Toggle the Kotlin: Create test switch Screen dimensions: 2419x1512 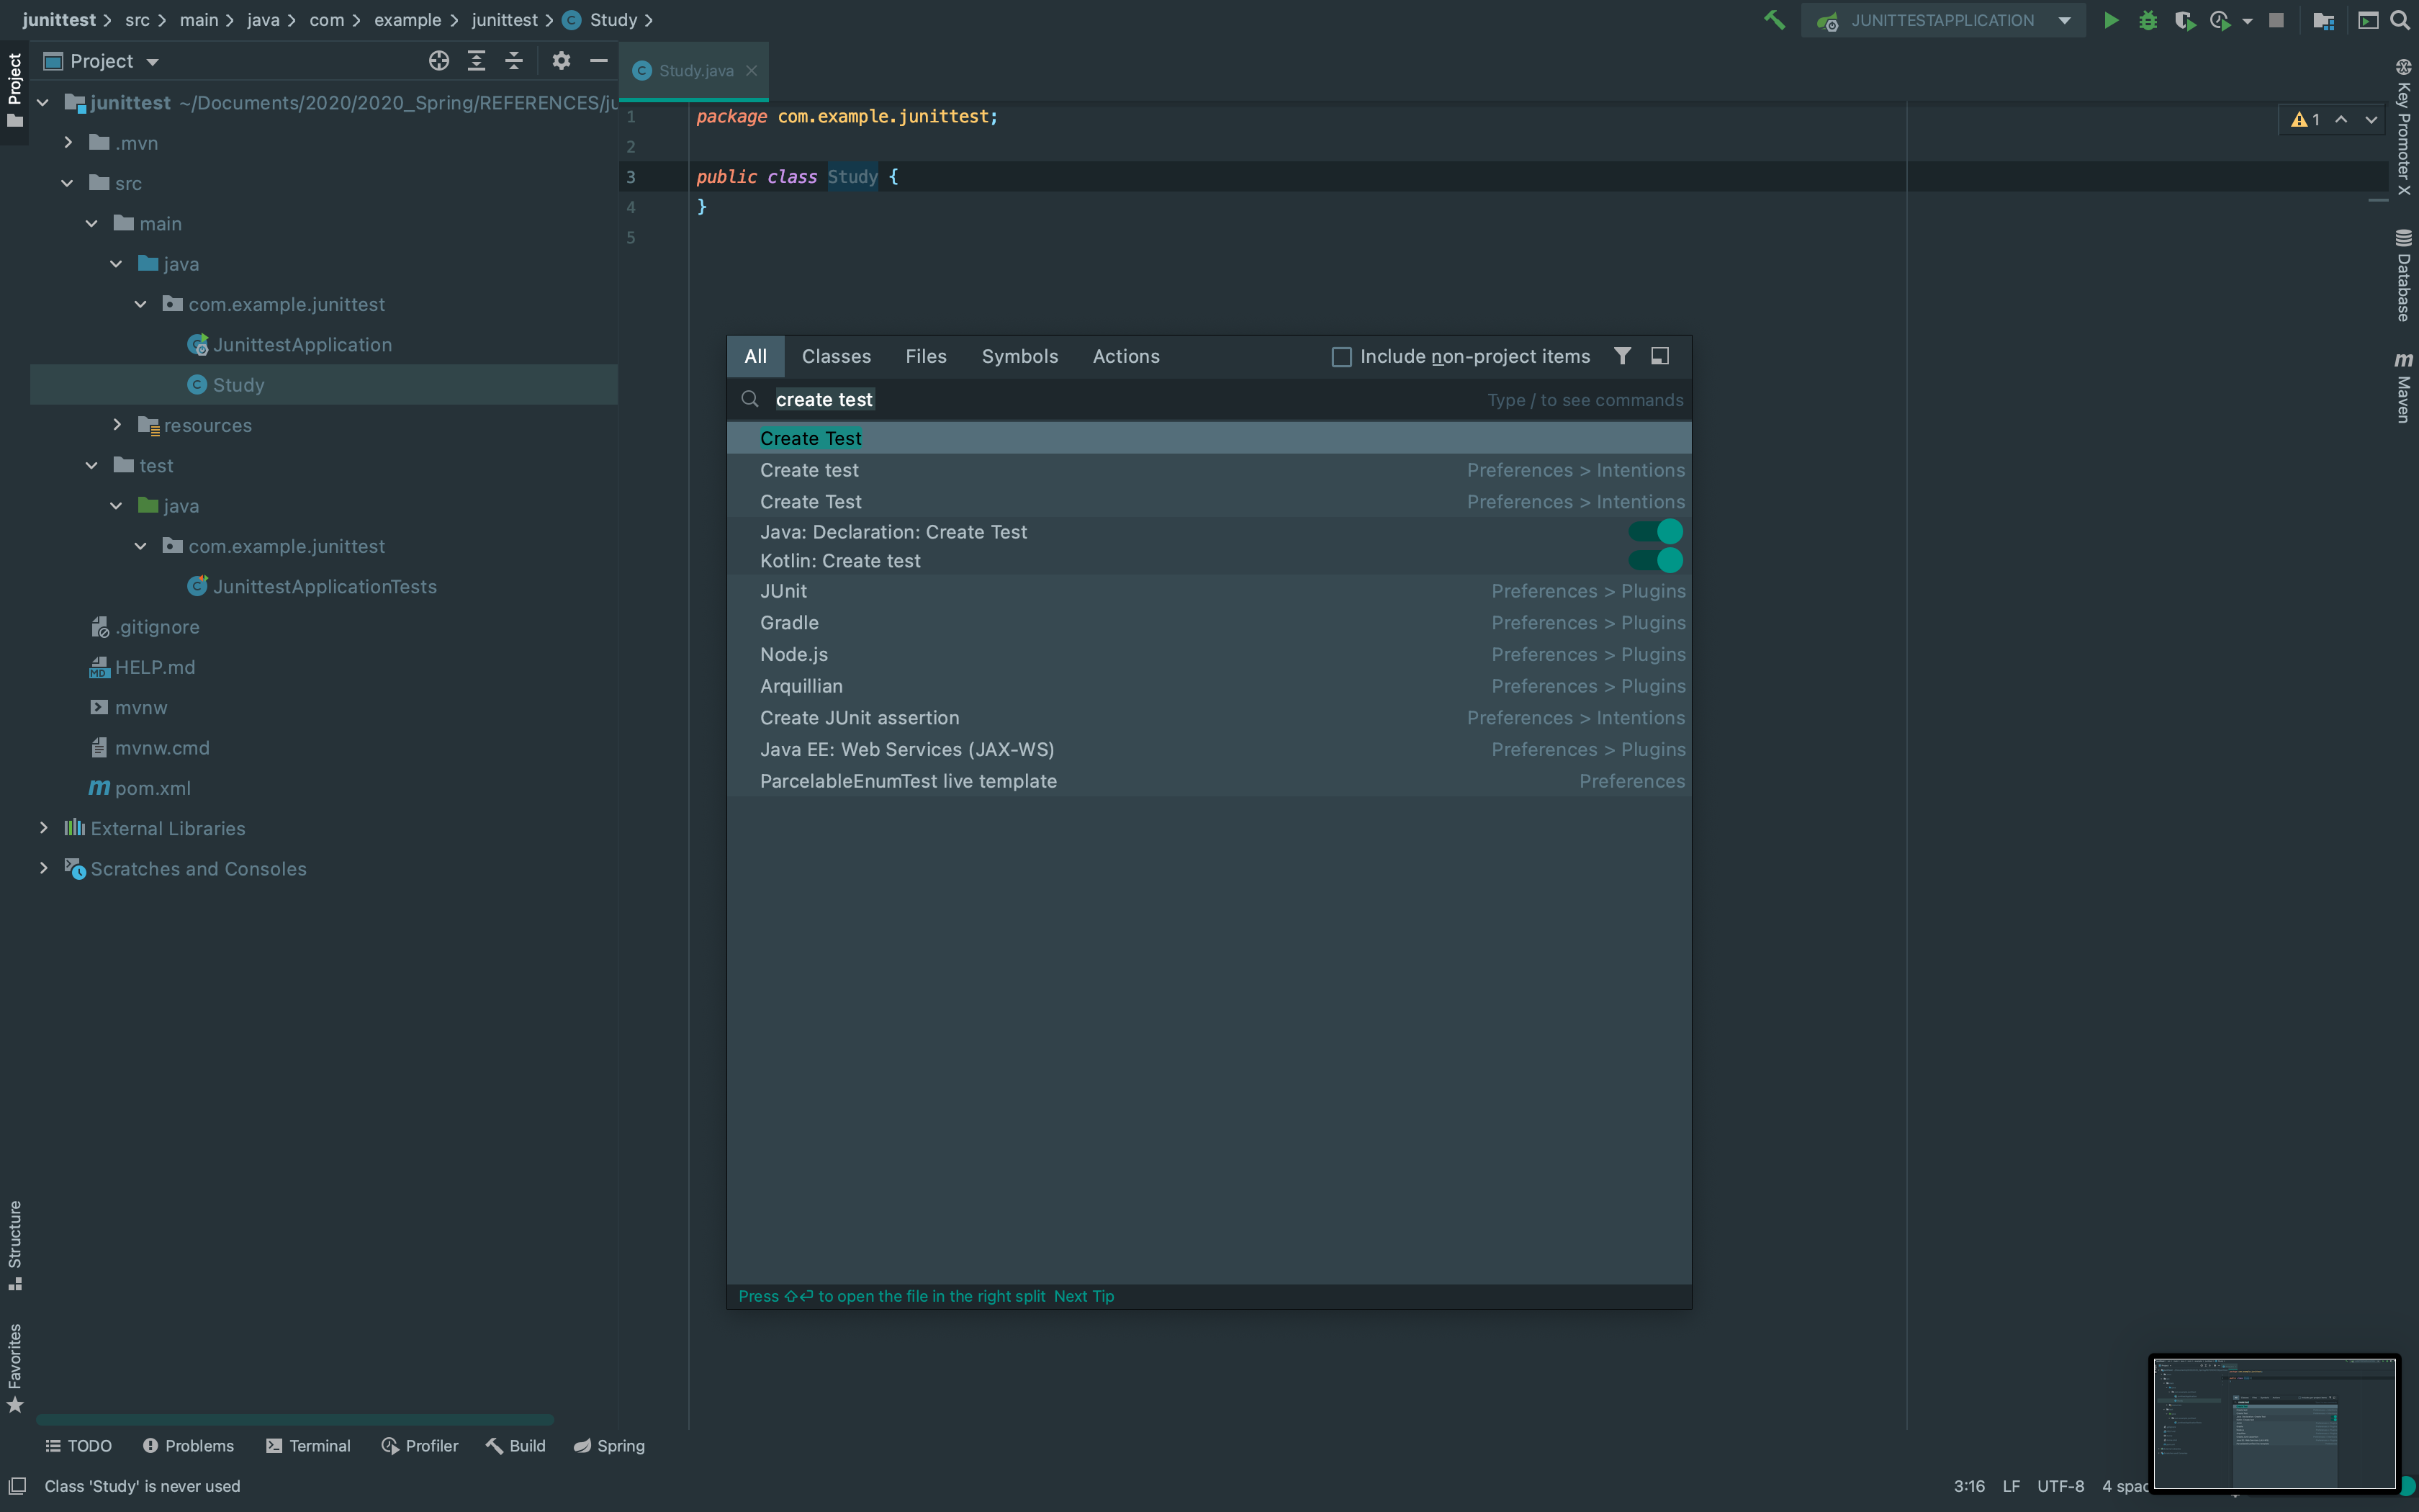[x=1655, y=561]
